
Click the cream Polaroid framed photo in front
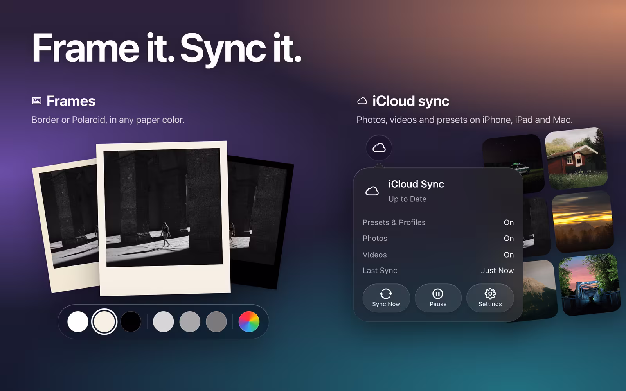pos(164,219)
